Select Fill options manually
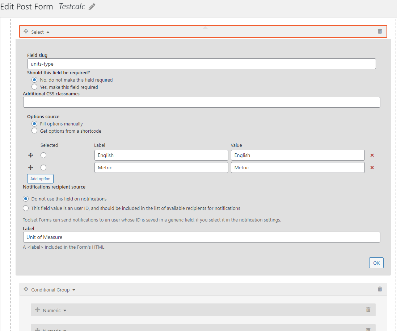 tap(34, 124)
